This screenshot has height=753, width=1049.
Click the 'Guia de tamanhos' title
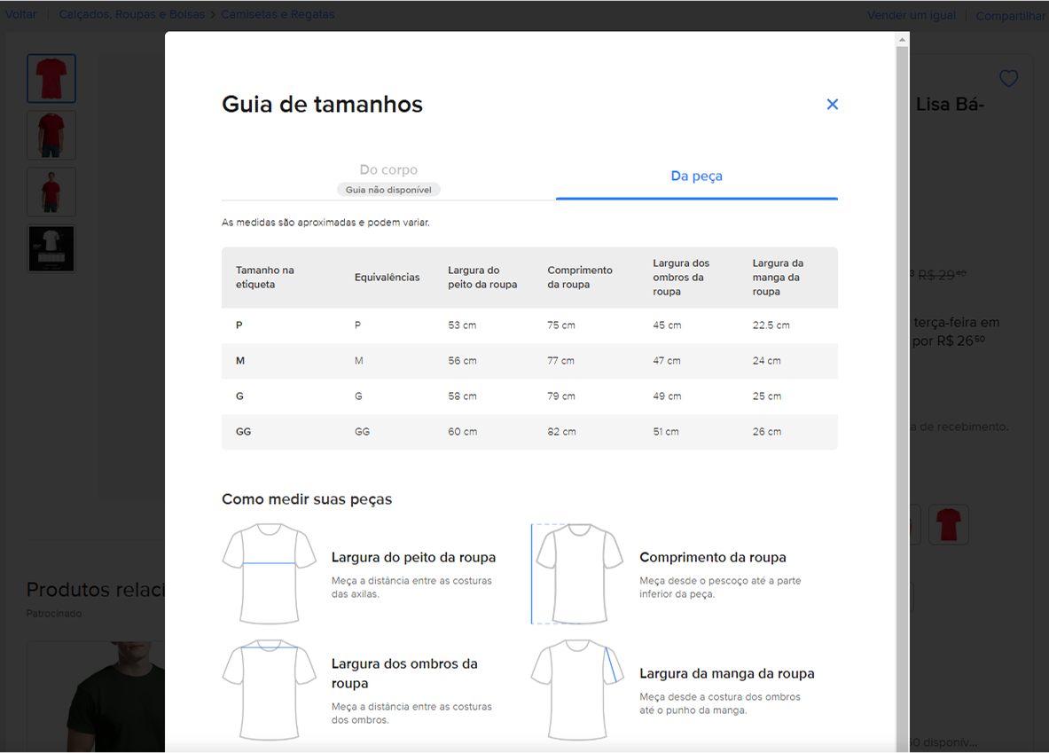tap(323, 105)
